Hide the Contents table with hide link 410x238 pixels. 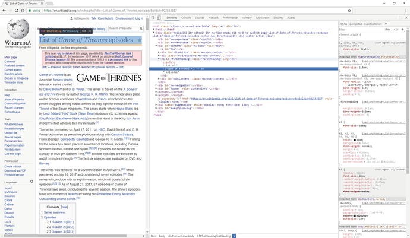pos(64,207)
